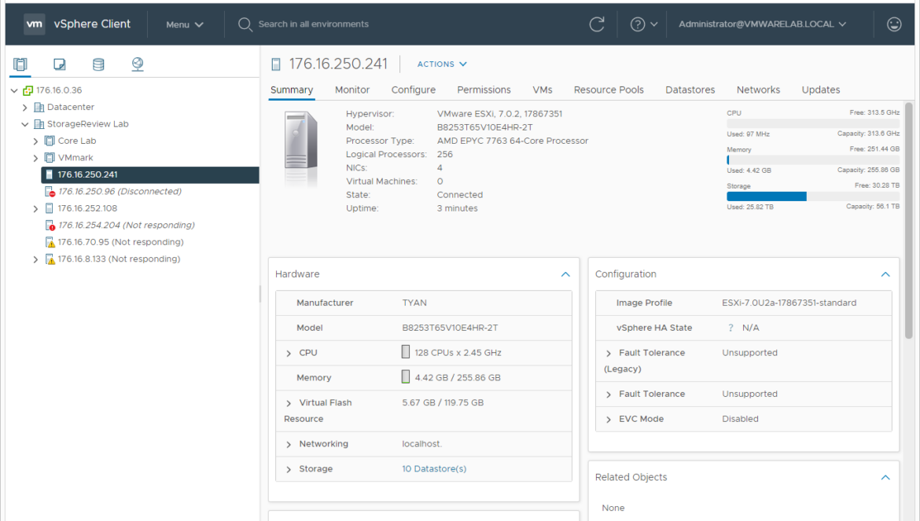
Task: Collapse the Configuration panel
Action: [885, 274]
